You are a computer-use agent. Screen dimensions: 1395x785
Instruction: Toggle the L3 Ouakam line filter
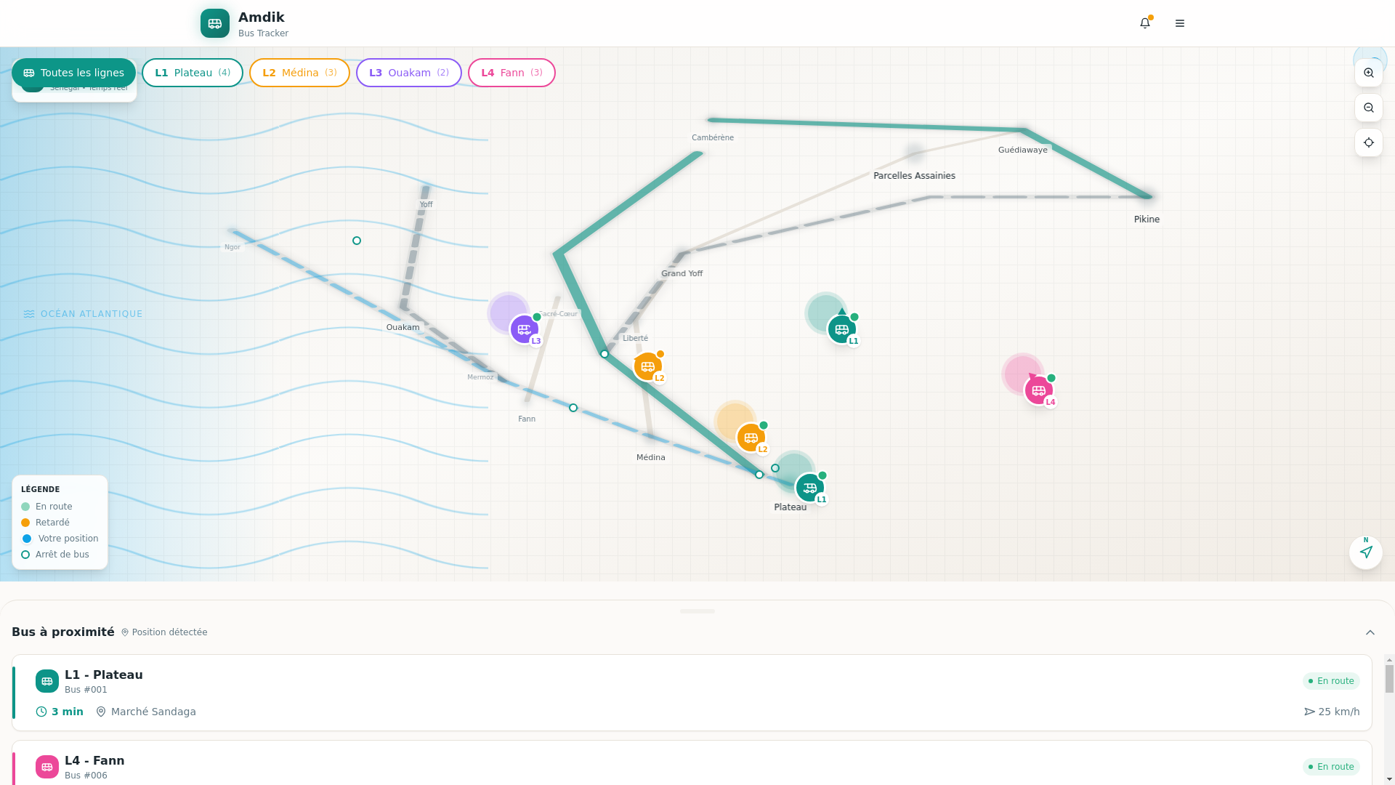pos(409,73)
